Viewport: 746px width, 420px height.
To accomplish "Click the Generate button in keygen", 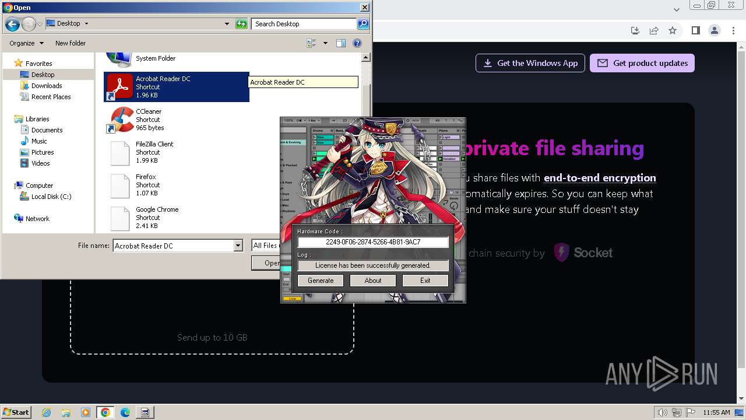I will pyautogui.click(x=321, y=281).
